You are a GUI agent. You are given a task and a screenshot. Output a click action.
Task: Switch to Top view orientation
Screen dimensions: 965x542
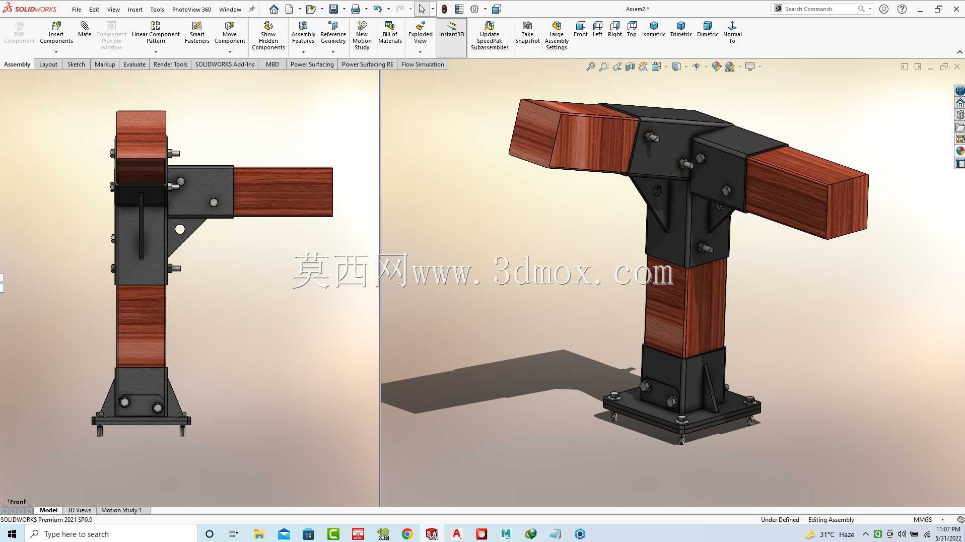click(632, 29)
